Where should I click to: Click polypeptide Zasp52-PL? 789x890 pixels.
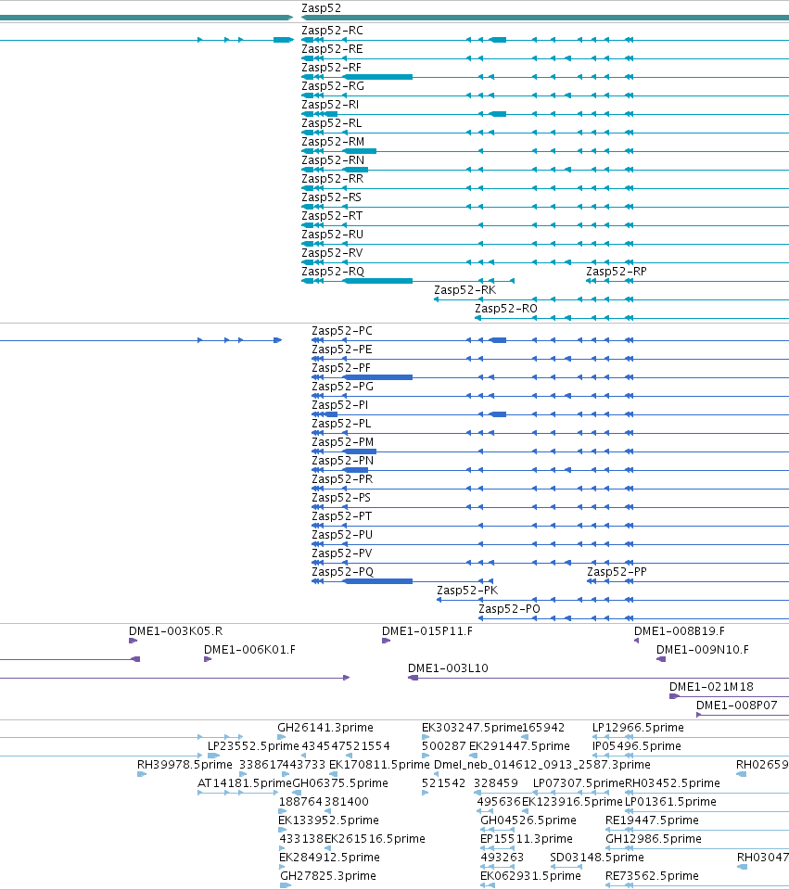(x=342, y=424)
